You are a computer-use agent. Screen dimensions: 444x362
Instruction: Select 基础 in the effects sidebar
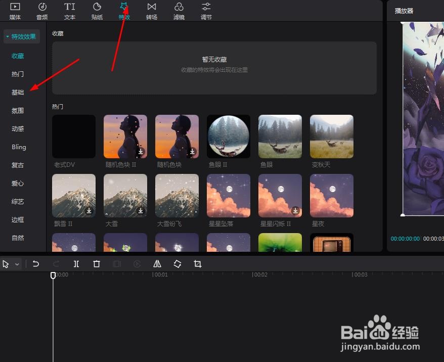[17, 92]
